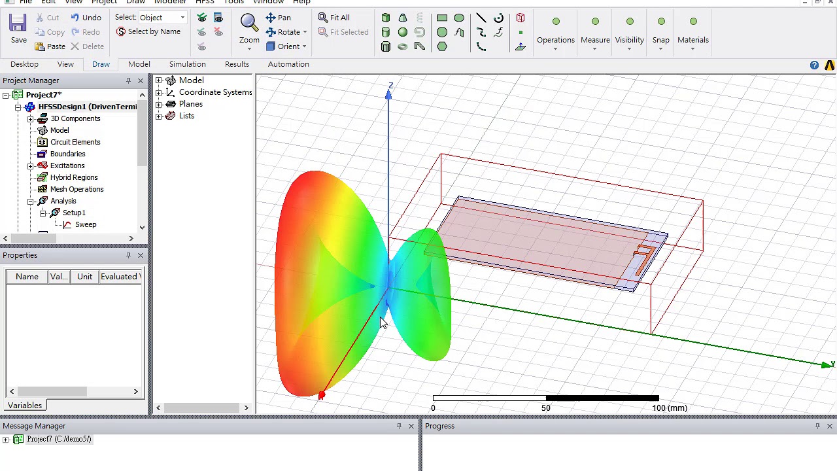Open the Select mode Object combo box
837x471 pixels.
[x=162, y=18]
